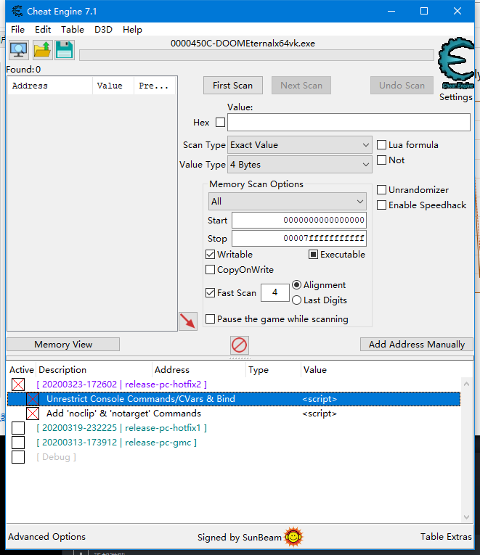The width and height of the screenshot is (480, 555).
Task: Enable Lua formula checkbox
Action: pos(381,145)
